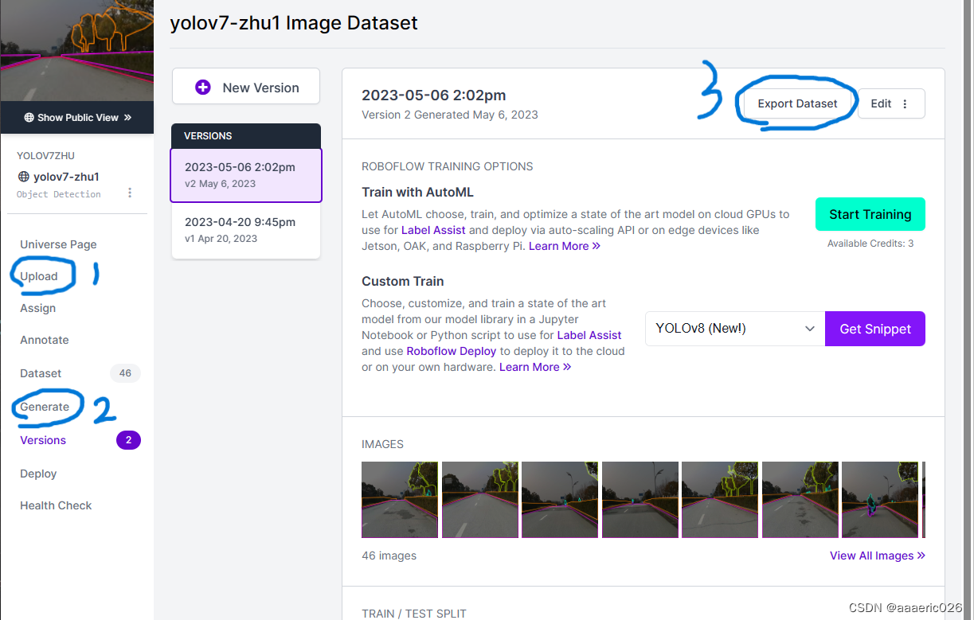
Task: Click the Get Snippet button
Action: [x=875, y=329]
